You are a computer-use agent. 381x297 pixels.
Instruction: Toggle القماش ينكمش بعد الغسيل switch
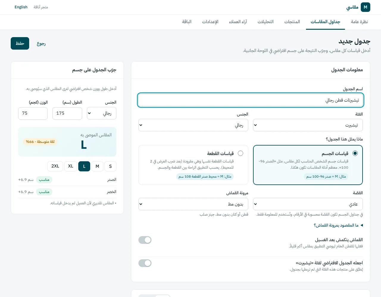point(145,240)
